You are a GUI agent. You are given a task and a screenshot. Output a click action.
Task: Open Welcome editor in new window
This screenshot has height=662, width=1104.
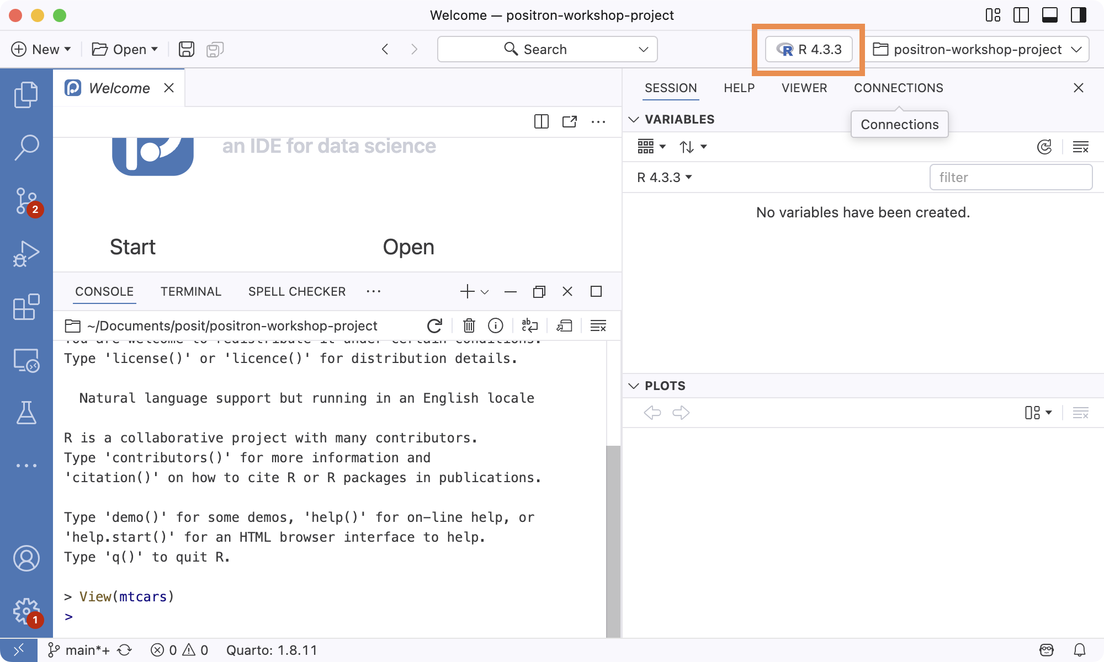pyautogui.click(x=570, y=121)
